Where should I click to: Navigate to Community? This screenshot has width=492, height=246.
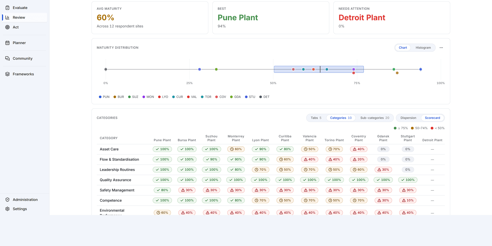(x=25, y=58)
